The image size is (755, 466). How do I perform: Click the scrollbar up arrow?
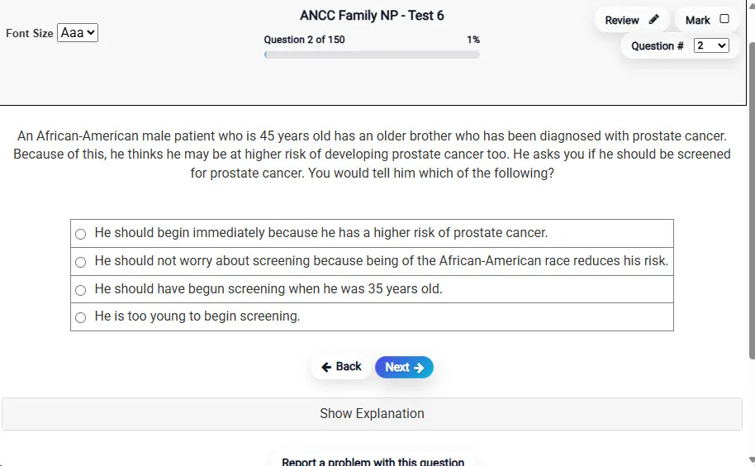point(749,6)
